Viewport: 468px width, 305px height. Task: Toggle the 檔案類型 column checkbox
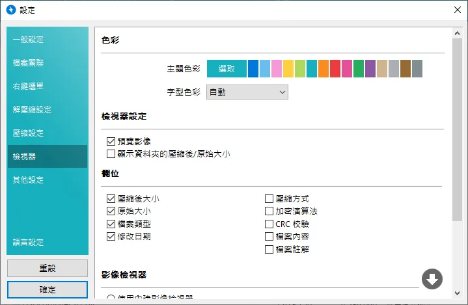coord(111,224)
